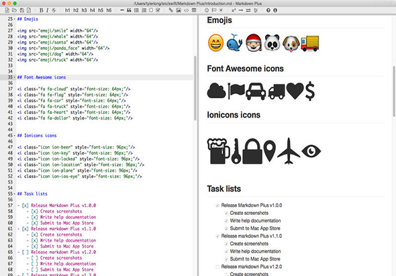Toggle Submit to Mac App Store under v1.1.0
This screenshot has width=396, height=276.
click(226, 259)
